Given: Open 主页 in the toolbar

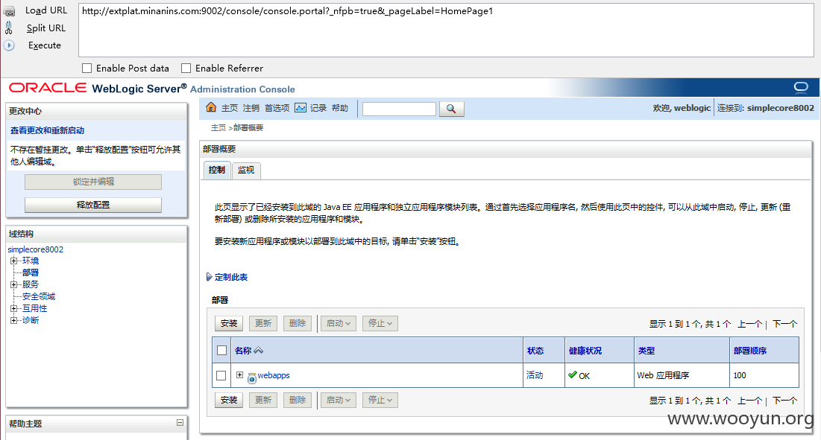Looking at the screenshot, I should (x=230, y=108).
